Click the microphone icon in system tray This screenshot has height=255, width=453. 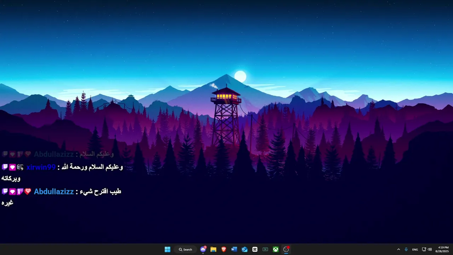click(406, 249)
